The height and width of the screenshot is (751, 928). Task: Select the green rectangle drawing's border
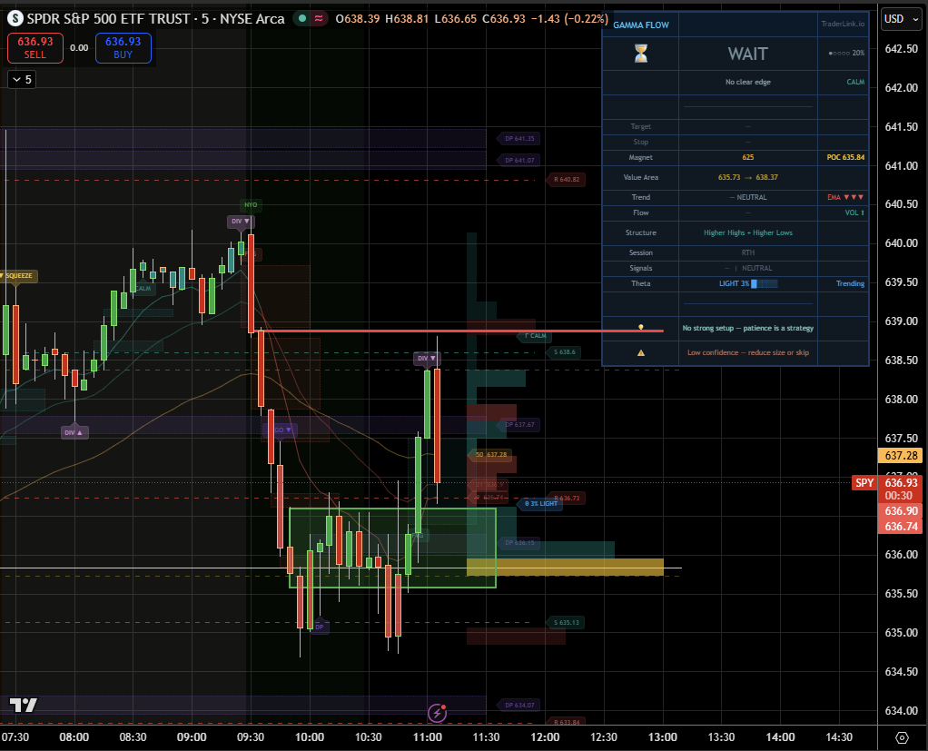392,509
